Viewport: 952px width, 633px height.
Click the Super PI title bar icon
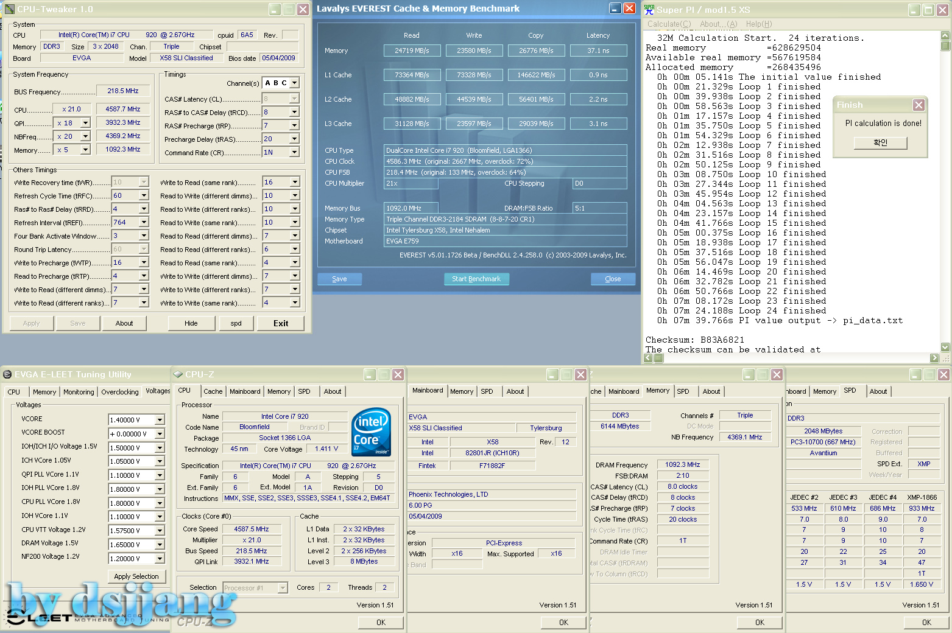(x=649, y=9)
